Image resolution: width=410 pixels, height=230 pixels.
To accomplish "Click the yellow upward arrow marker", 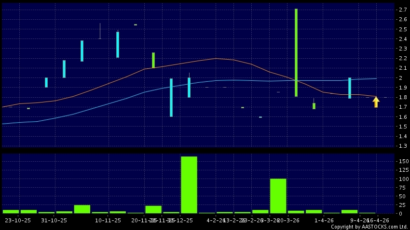I will point(376,102).
